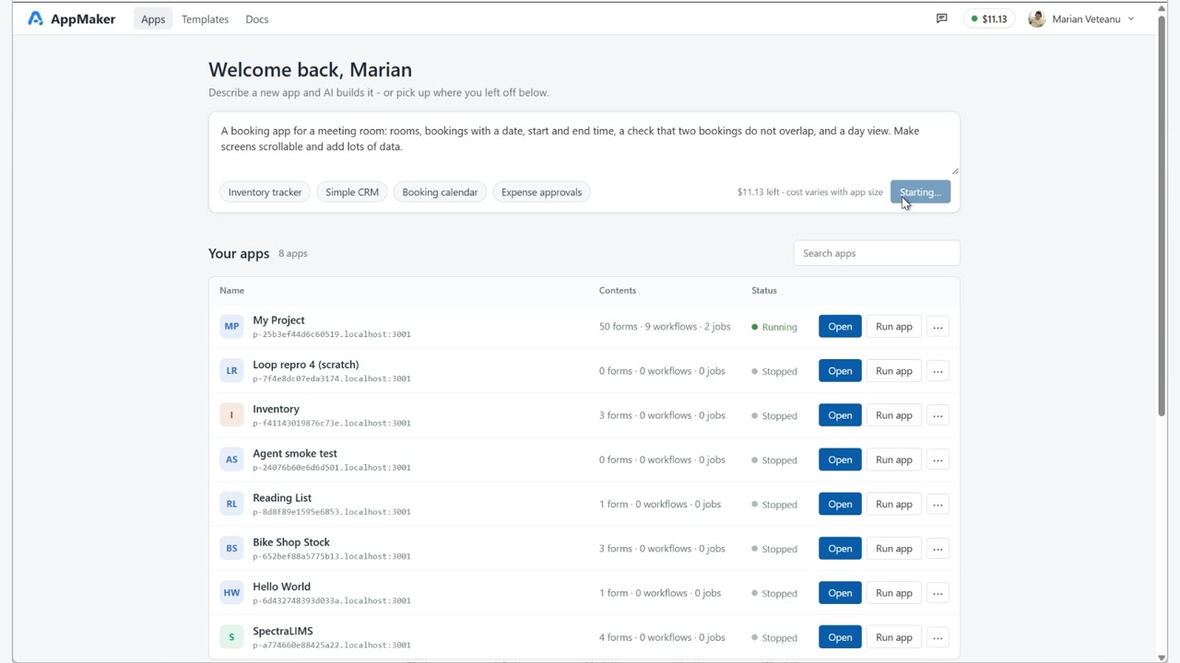Select the Apps tab

pyautogui.click(x=153, y=18)
